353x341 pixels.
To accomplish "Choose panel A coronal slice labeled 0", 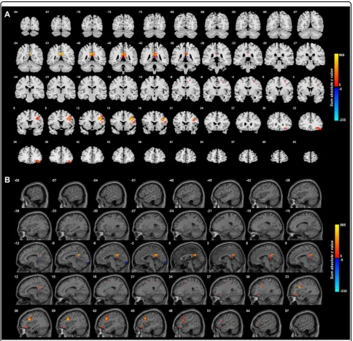I will tap(279, 89).
